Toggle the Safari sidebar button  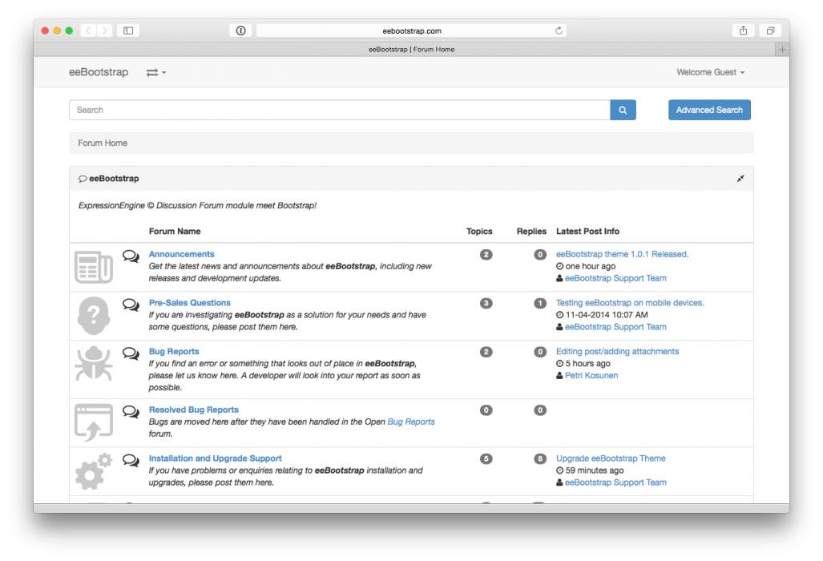128,31
